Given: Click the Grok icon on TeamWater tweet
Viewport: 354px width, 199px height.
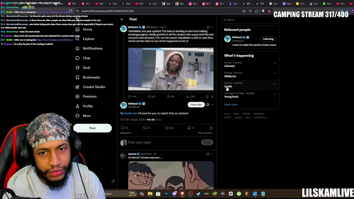Looking at the screenshot, I should [208, 27].
